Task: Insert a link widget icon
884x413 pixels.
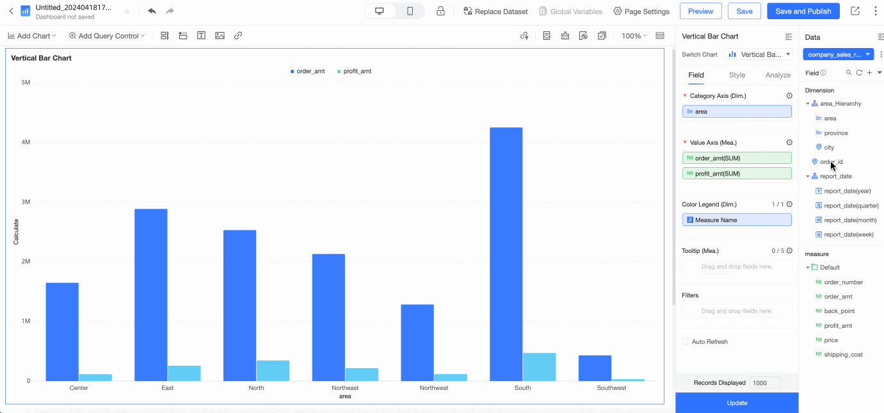Action: coord(238,36)
